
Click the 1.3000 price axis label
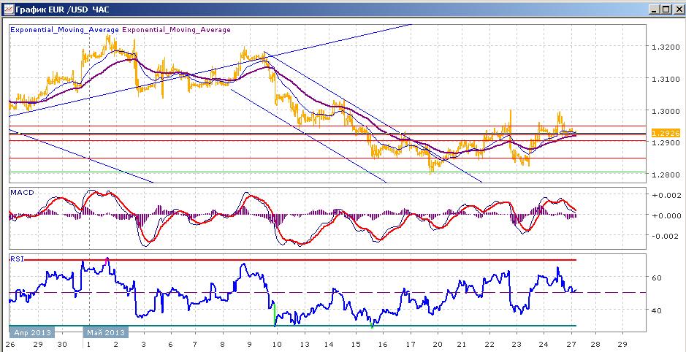point(665,111)
